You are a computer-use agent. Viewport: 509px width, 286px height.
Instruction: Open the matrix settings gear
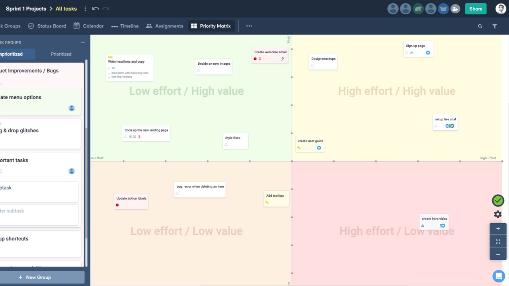point(498,214)
